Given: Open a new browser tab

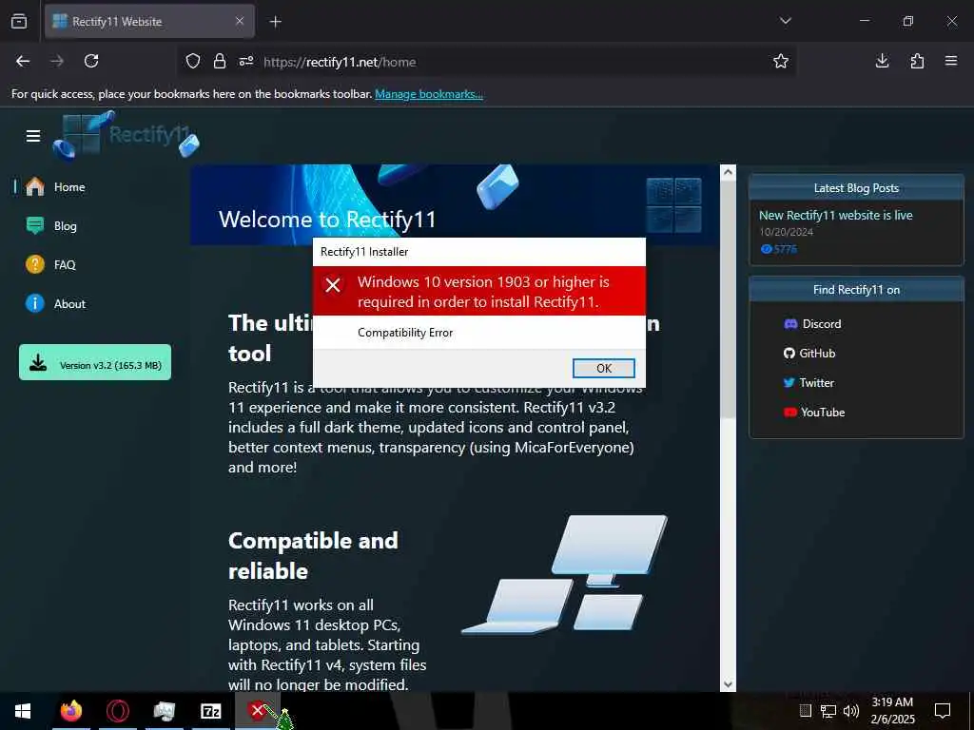Looking at the screenshot, I should point(276,22).
